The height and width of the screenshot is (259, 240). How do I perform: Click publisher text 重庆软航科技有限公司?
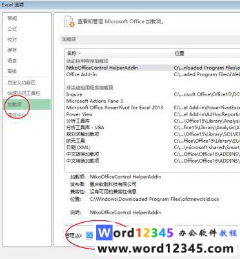tap(113, 185)
